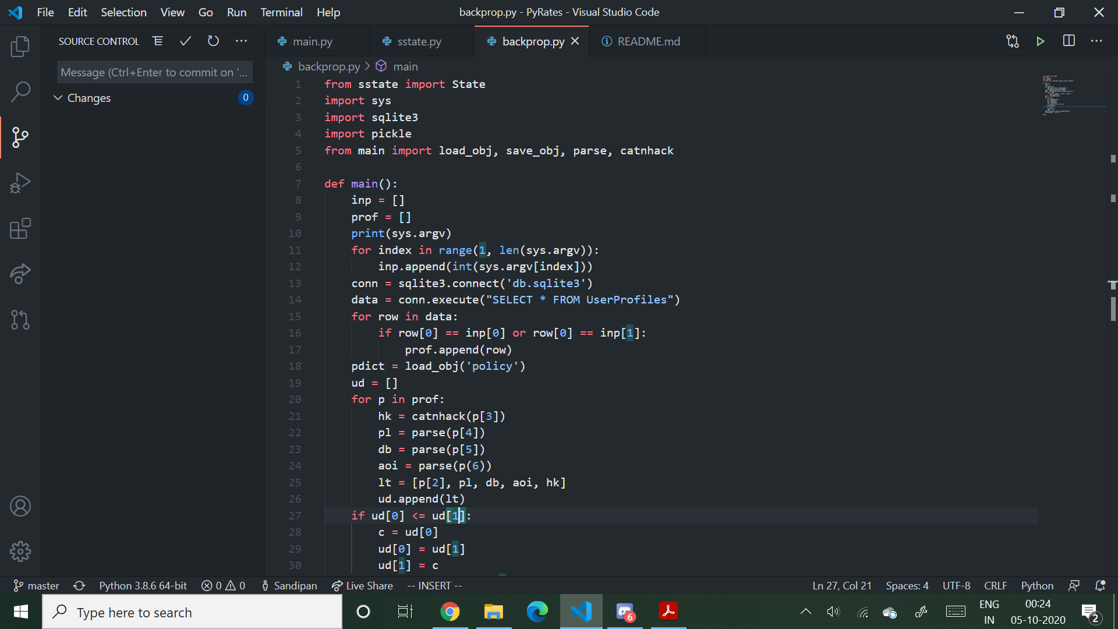Open the Search view icon
1118x629 pixels.
(x=20, y=91)
